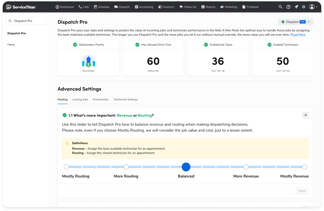
Task: Switch to the Locking Jobs tab
Action: 80,100
